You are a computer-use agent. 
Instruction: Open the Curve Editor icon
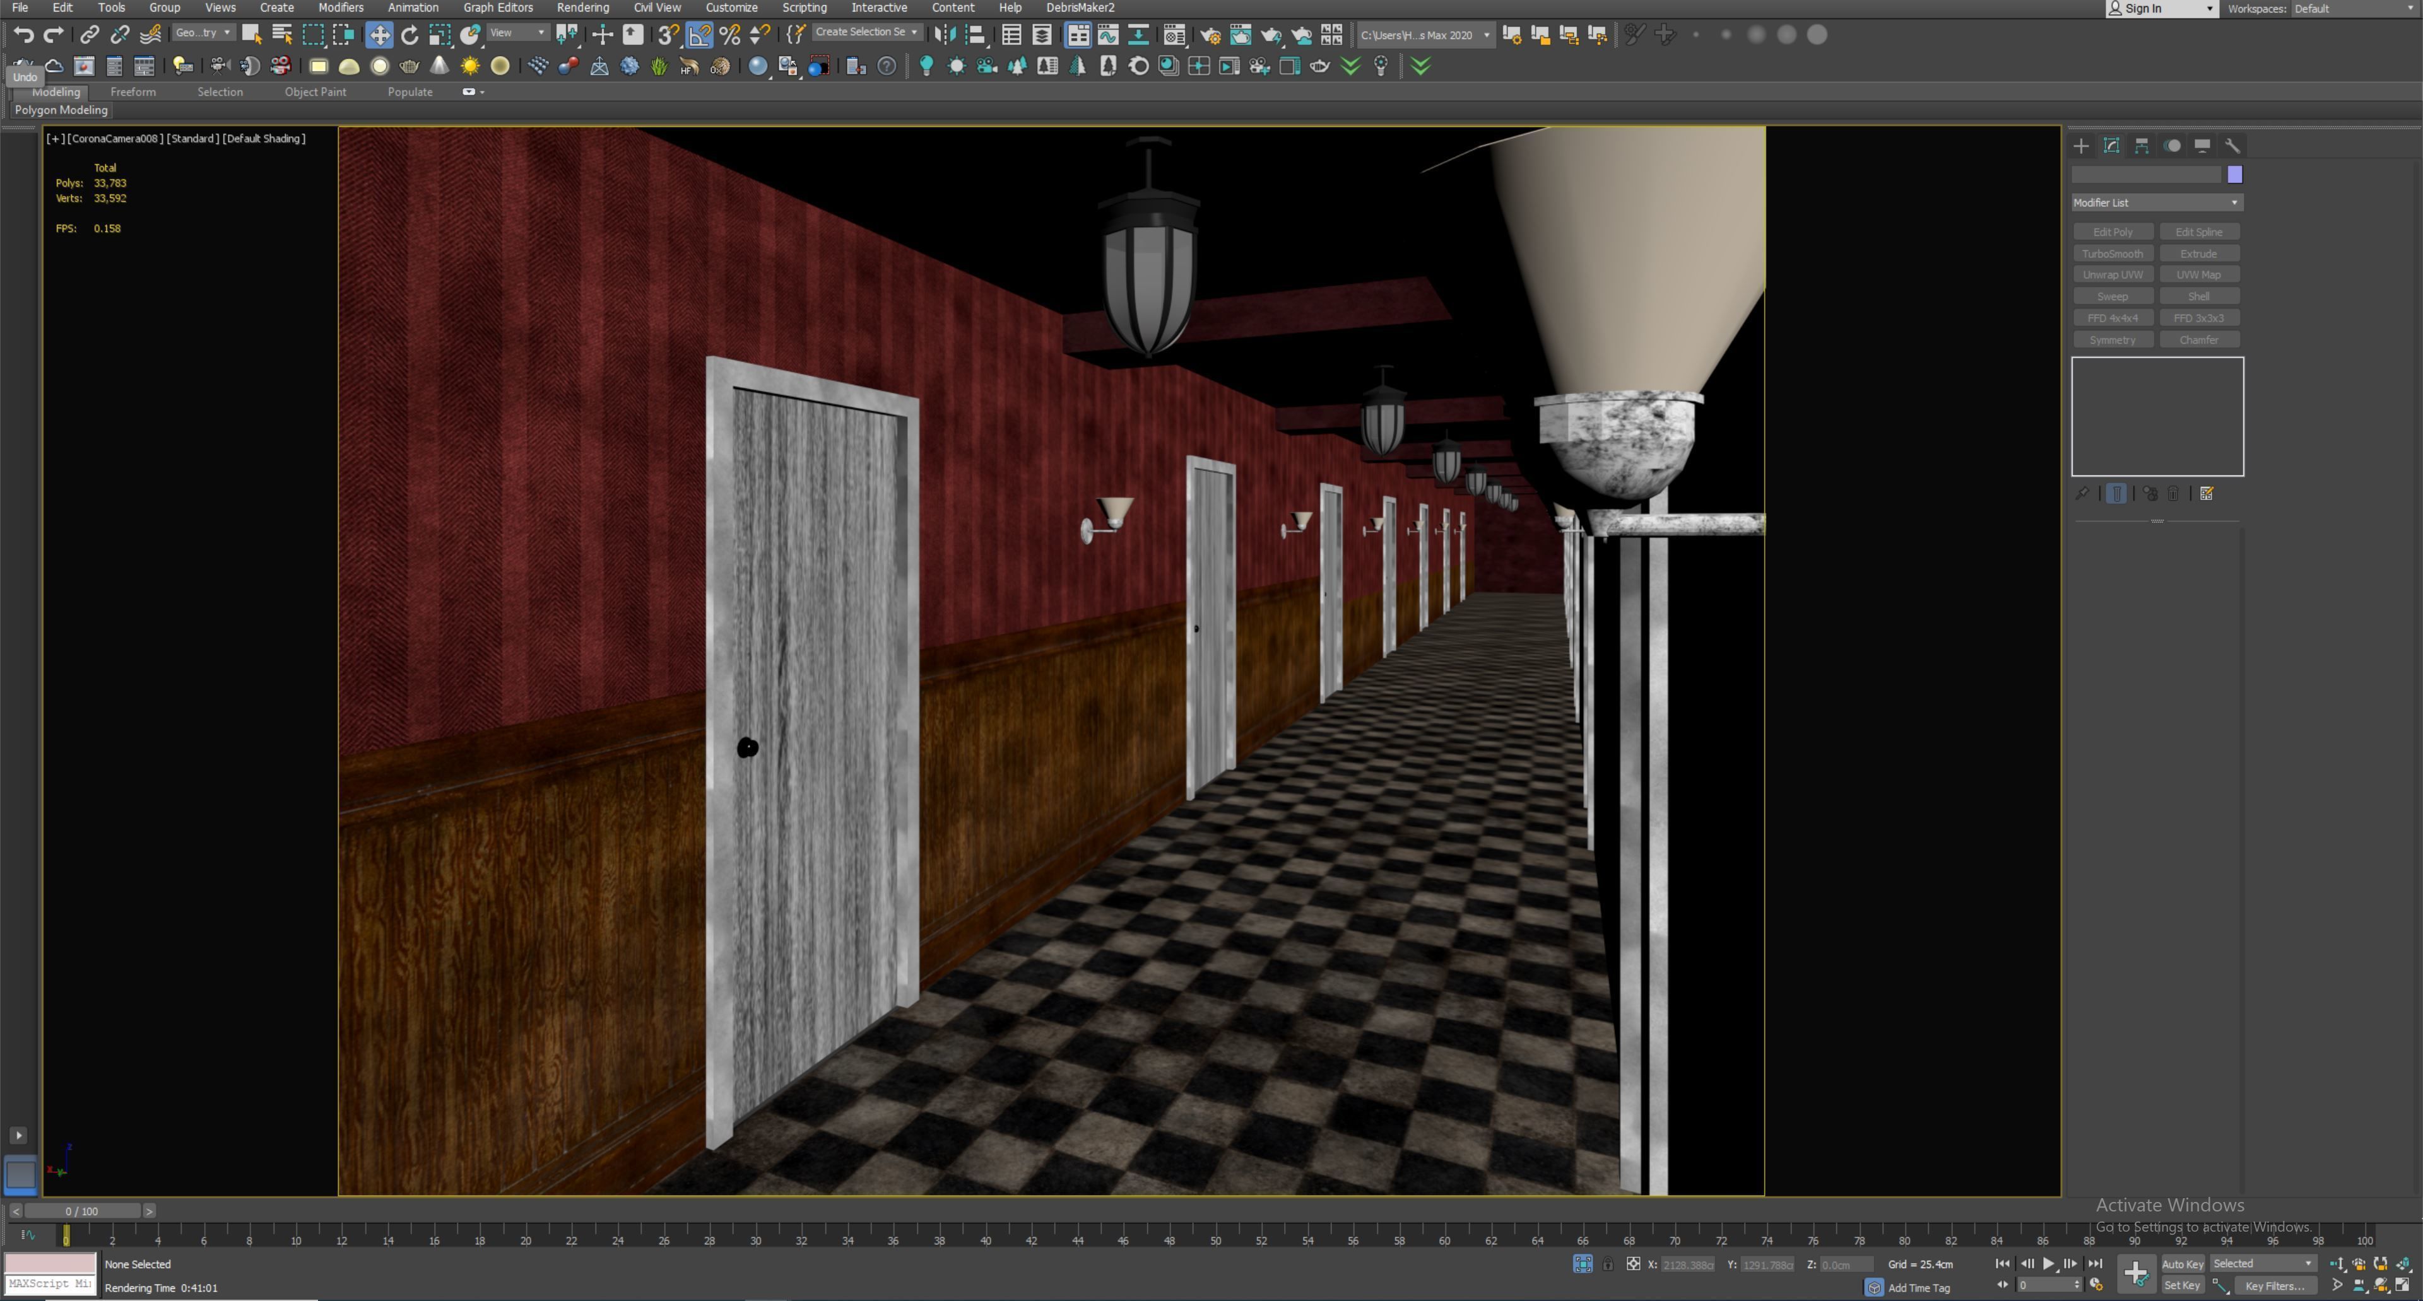(1108, 35)
